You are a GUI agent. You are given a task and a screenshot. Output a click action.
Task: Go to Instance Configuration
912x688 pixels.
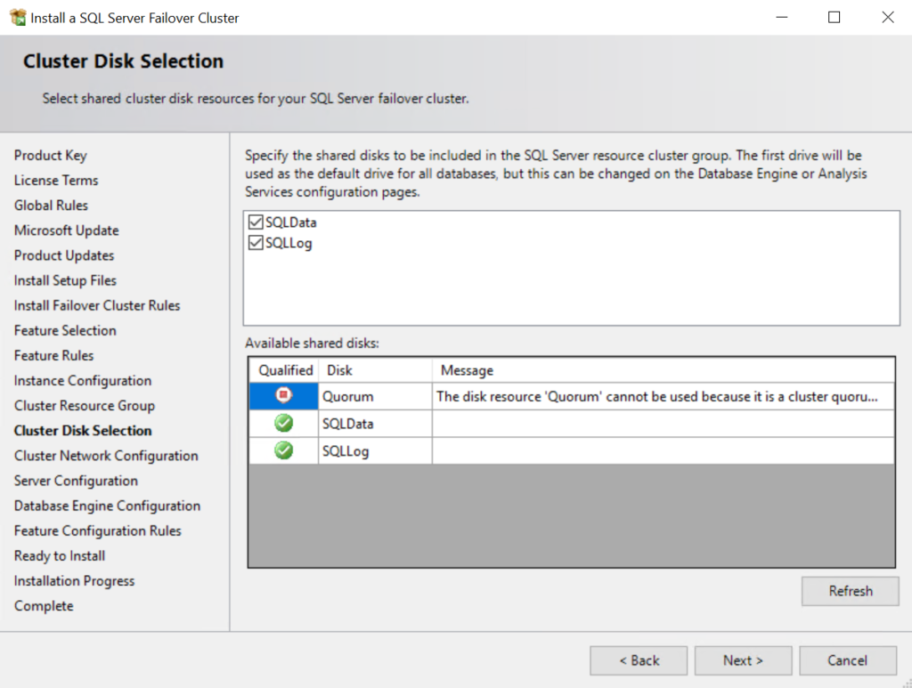pos(82,380)
